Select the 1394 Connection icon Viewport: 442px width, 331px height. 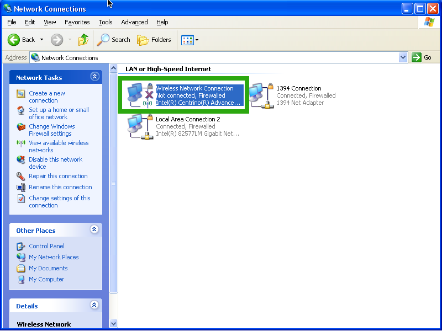coord(259,96)
